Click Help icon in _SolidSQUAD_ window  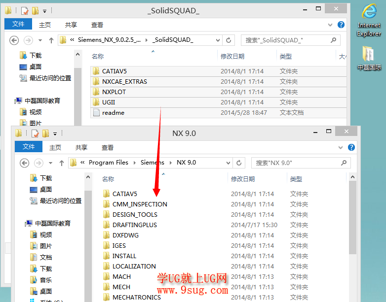(341, 25)
